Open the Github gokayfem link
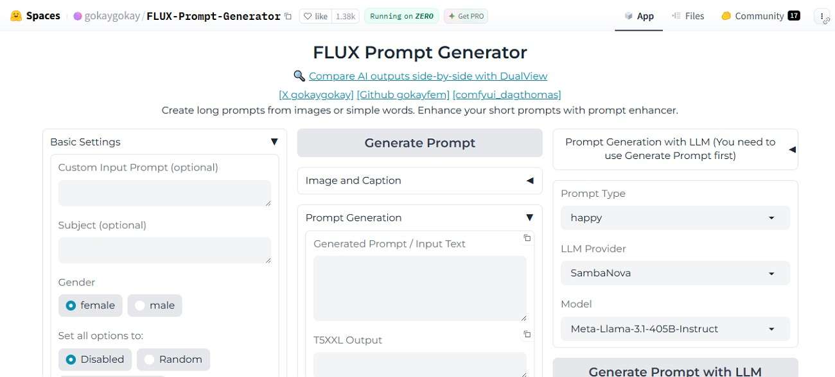The width and height of the screenshot is (835, 377). pos(403,94)
